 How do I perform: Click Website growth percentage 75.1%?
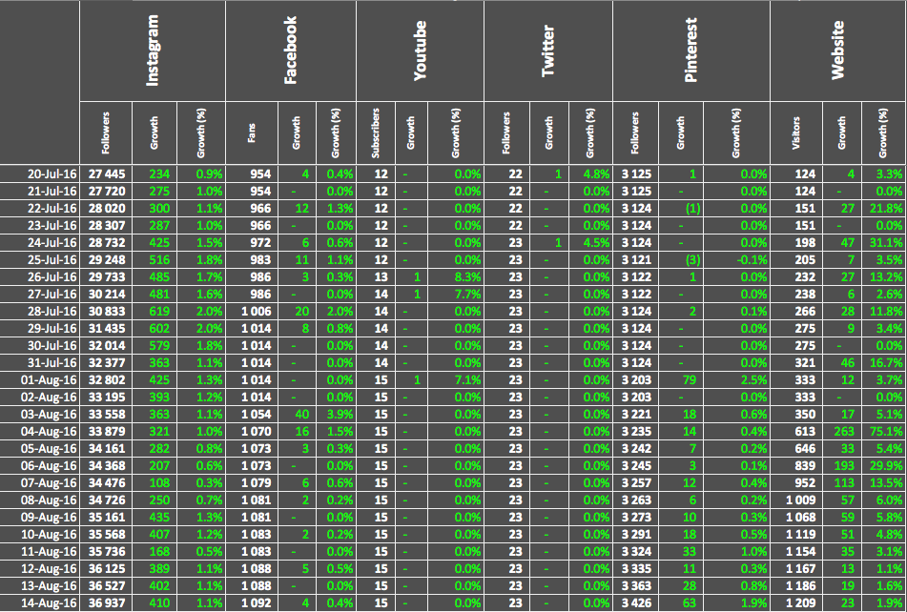click(884, 431)
